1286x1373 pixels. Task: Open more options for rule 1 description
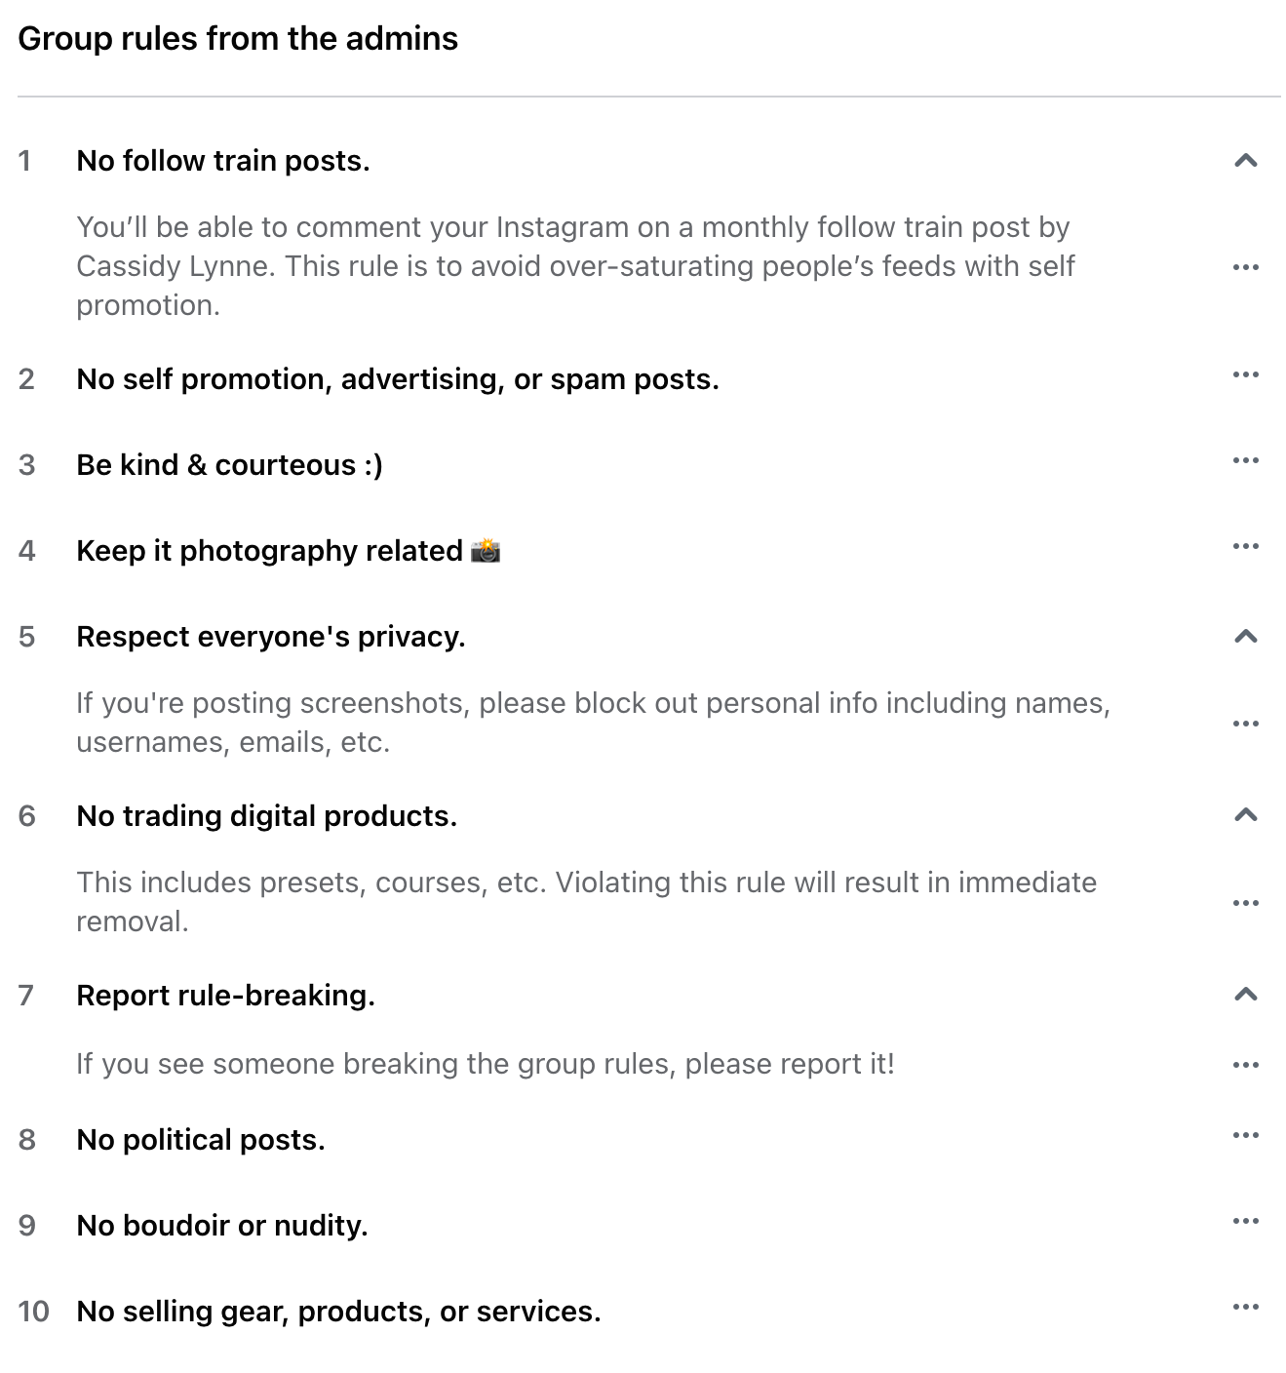coord(1245,267)
